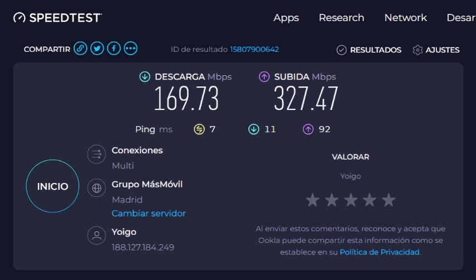The image size is (476, 280).
Task: Click the Ajustes gear icon
Action: pyautogui.click(x=418, y=50)
